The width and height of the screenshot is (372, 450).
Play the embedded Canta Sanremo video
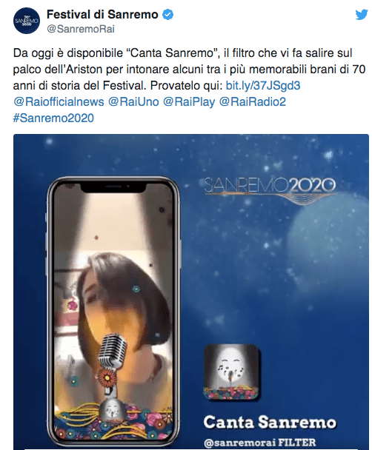pos(191,292)
